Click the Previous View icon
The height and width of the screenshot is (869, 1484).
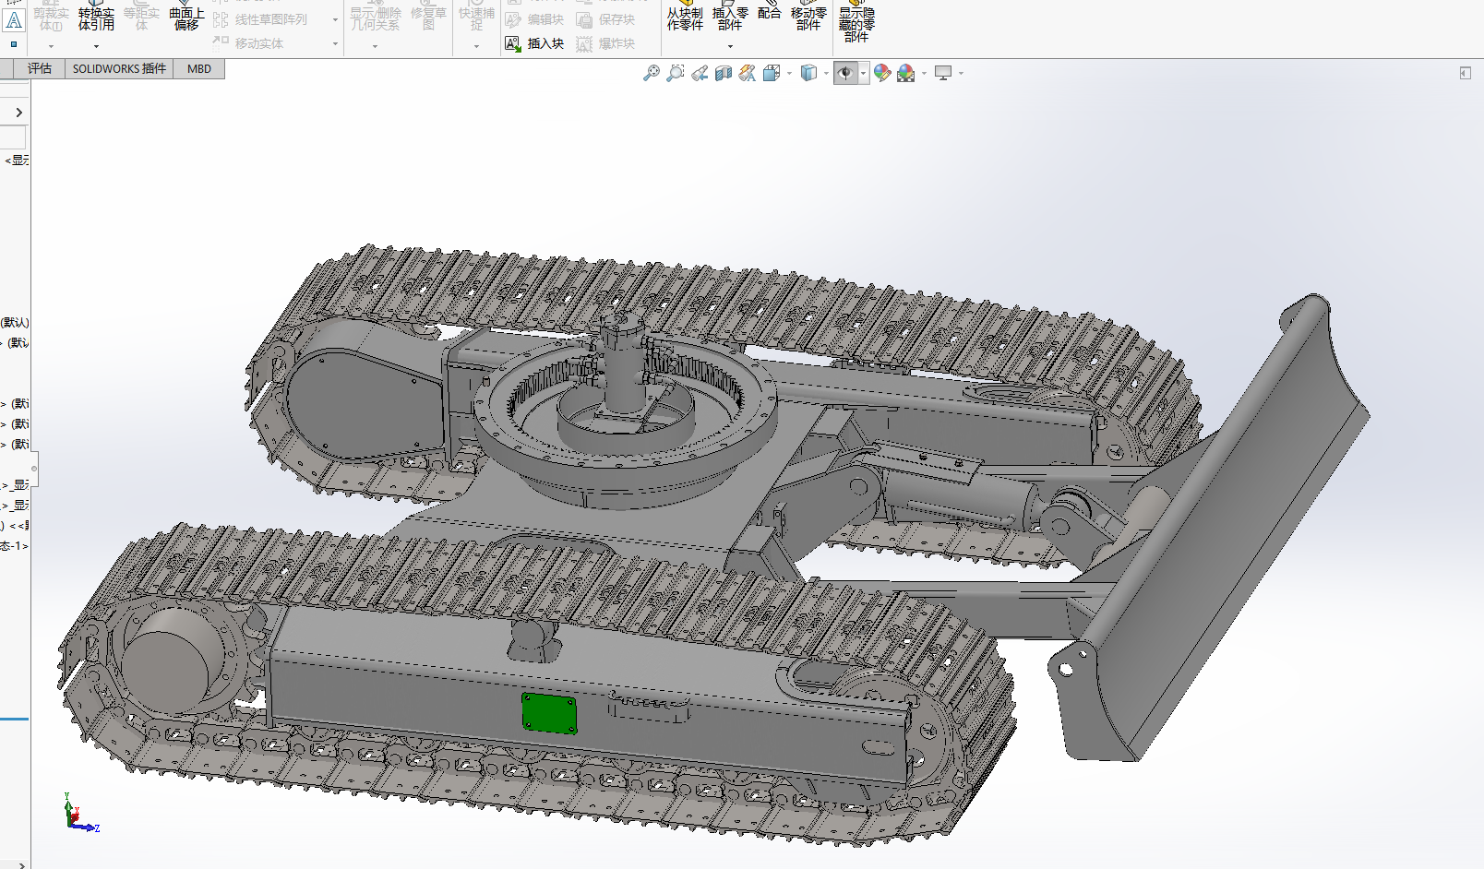coord(700,72)
